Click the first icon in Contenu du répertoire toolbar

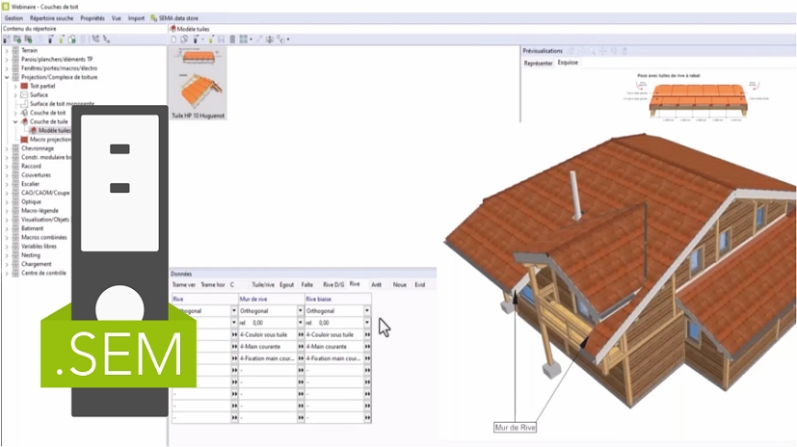9,39
